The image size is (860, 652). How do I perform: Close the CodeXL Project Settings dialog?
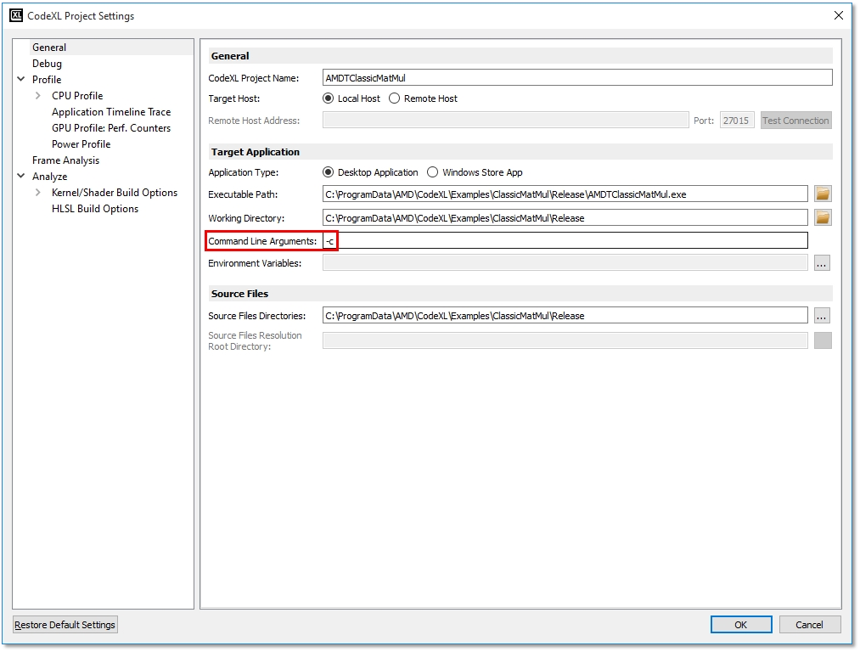pos(839,15)
